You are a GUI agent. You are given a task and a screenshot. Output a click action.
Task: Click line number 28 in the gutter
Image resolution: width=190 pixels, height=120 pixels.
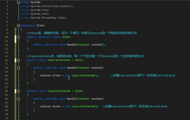coord(7,107)
